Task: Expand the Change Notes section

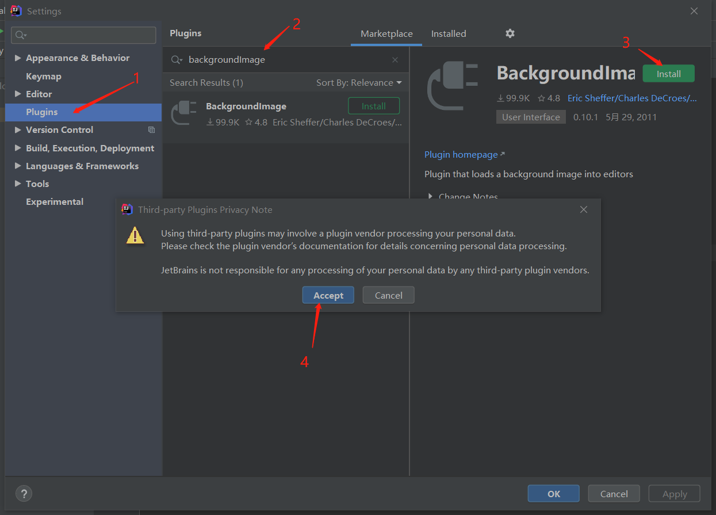Action: [x=430, y=196]
